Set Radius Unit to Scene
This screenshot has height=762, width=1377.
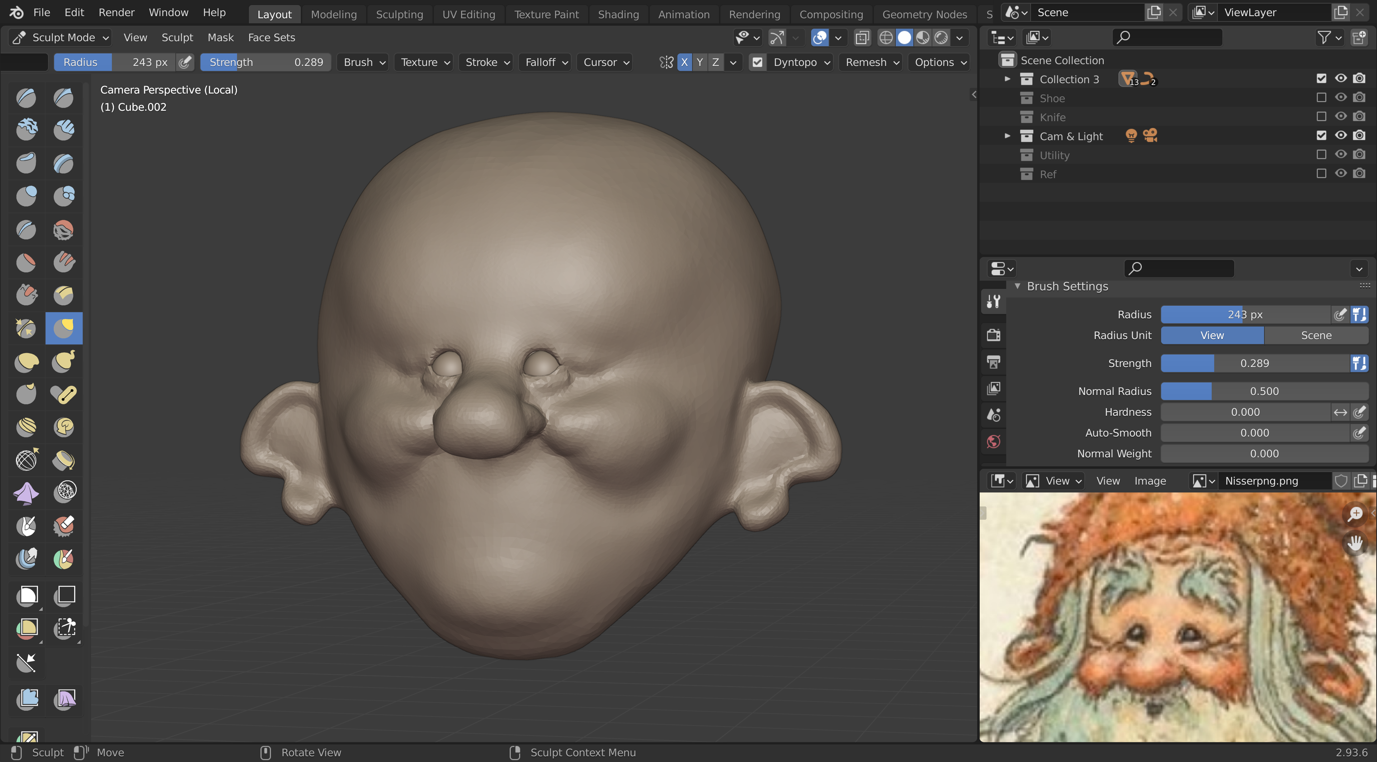tap(1316, 335)
